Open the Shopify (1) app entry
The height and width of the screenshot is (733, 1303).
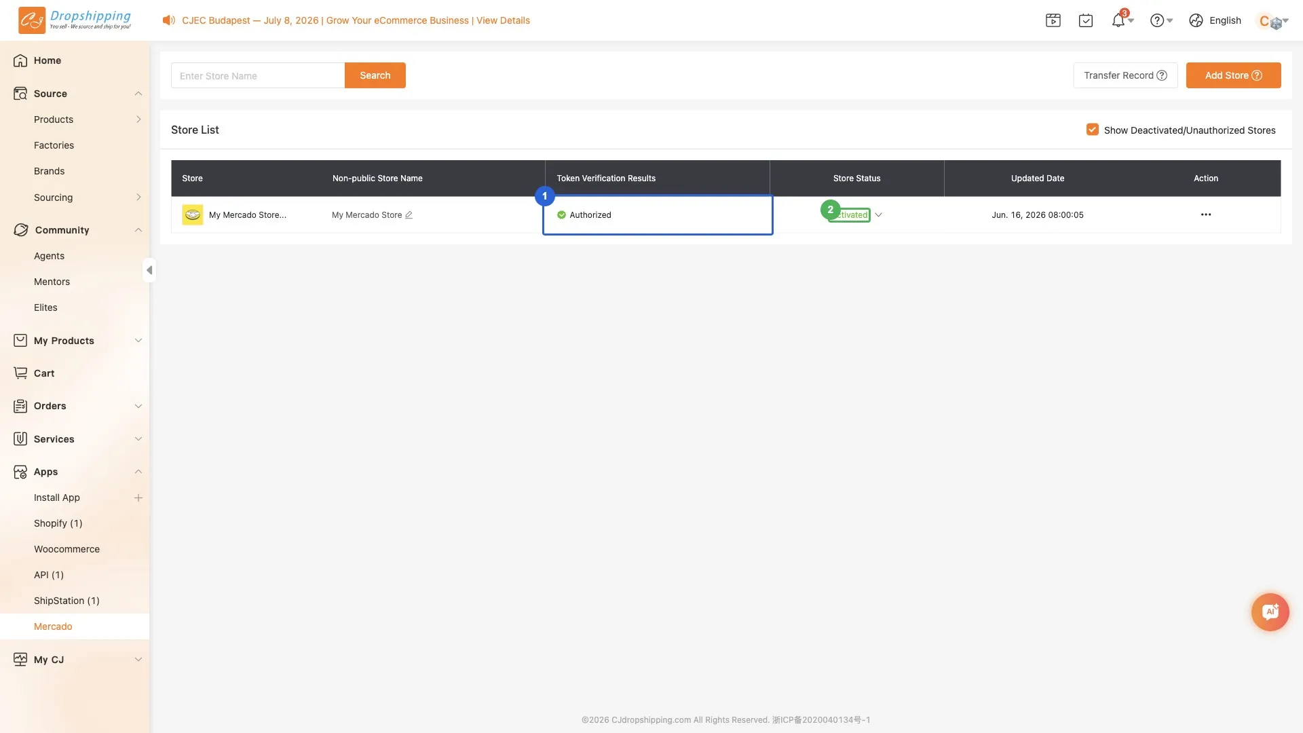tap(58, 523)
